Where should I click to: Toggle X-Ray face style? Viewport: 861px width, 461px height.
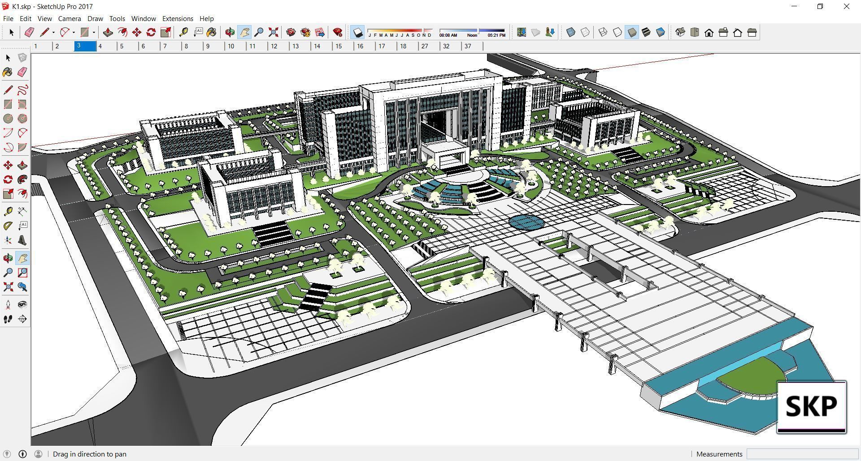(x=571, y=32)
